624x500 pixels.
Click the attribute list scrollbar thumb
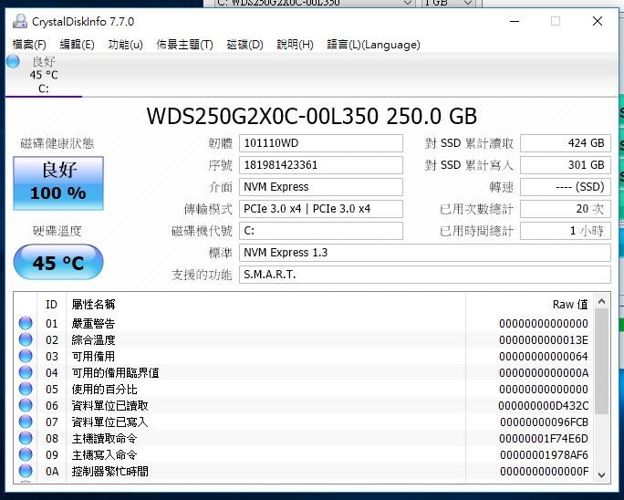coord(602,361)
